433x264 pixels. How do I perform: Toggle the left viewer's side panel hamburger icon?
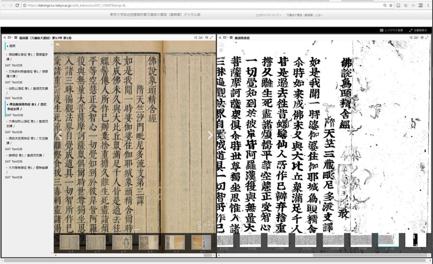16,38
